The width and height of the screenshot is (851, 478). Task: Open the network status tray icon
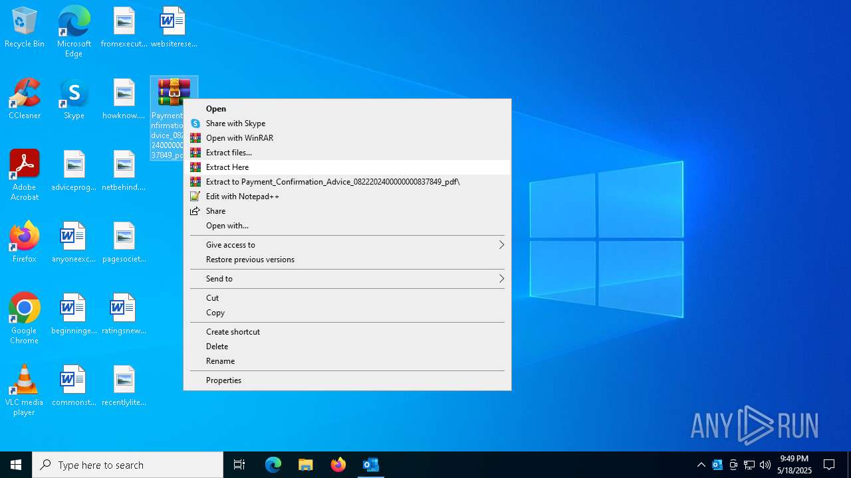click(x=749, y=465)
